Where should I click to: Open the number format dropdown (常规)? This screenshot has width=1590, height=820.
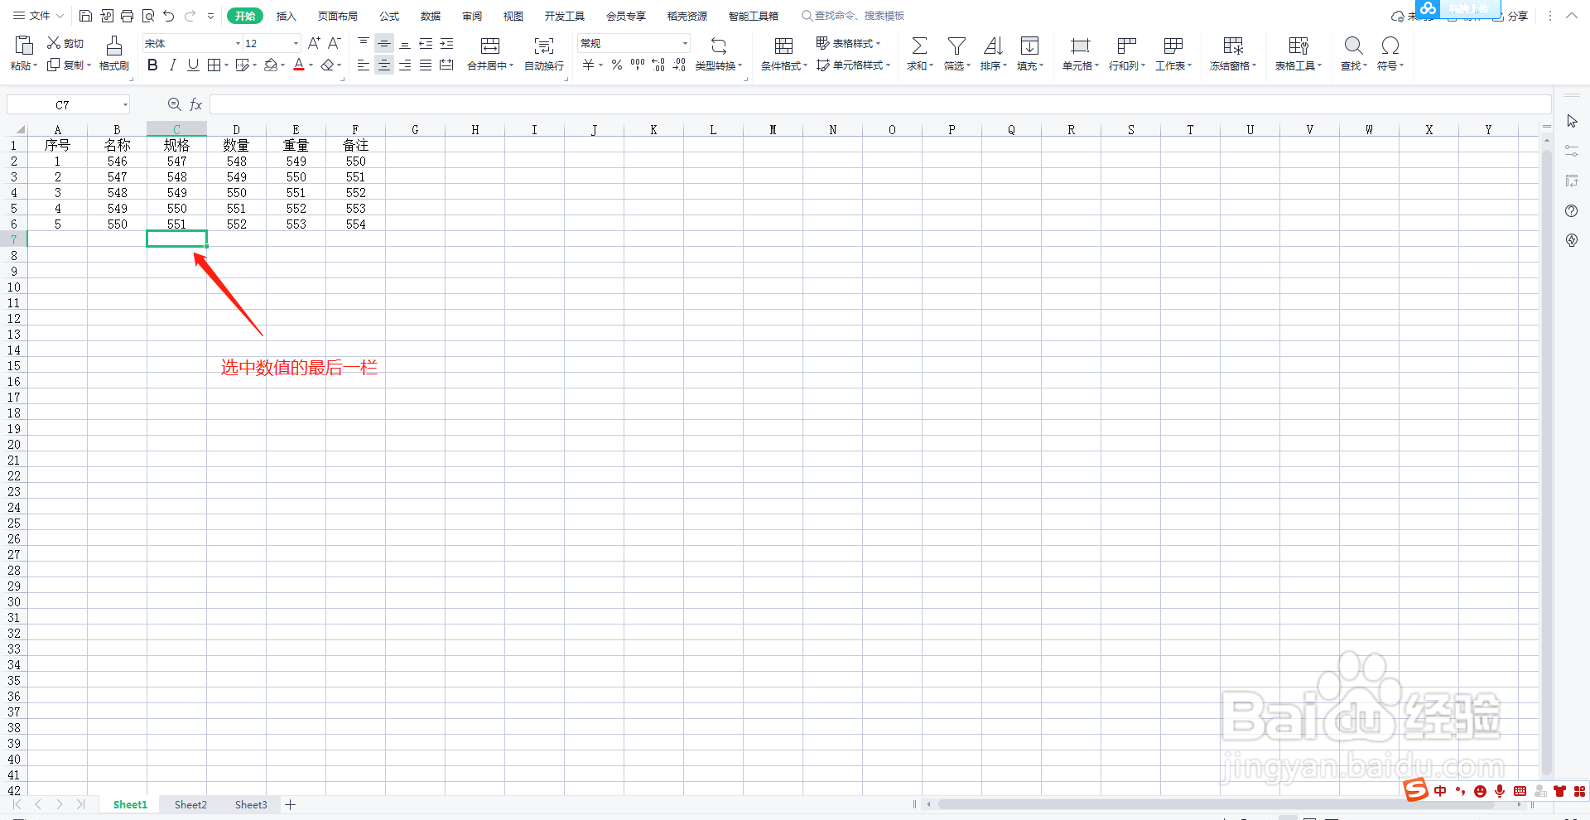coord(685,43)
